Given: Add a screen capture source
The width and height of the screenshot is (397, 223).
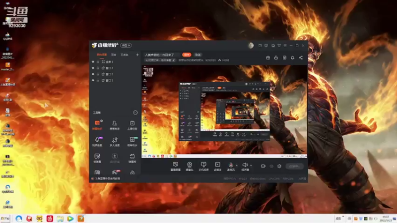Looking at the screenshot, I should pyautogui.click(x=176, y=167).
